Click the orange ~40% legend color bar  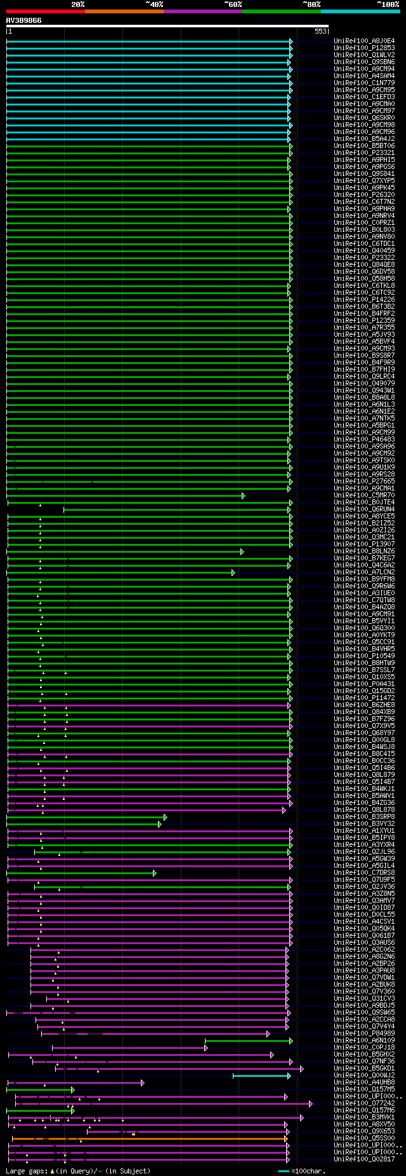124,11
